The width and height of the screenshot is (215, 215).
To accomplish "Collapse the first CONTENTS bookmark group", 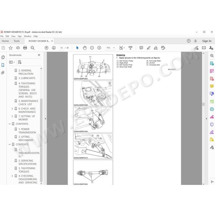I will pyautogui.click(x=10, y=124).
